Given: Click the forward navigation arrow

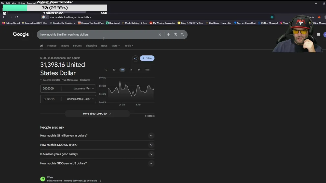Looking at the screenshot, I should [10, 17].
